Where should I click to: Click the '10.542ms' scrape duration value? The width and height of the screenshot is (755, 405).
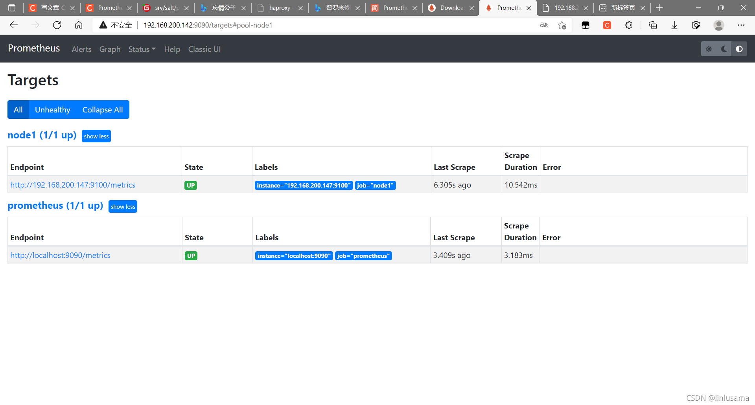click(x=521, y=185)
